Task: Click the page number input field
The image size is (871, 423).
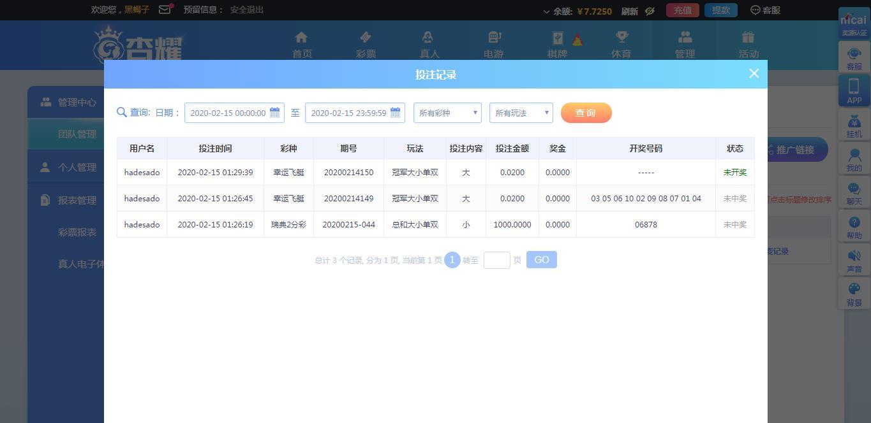Action: (496, 260)
